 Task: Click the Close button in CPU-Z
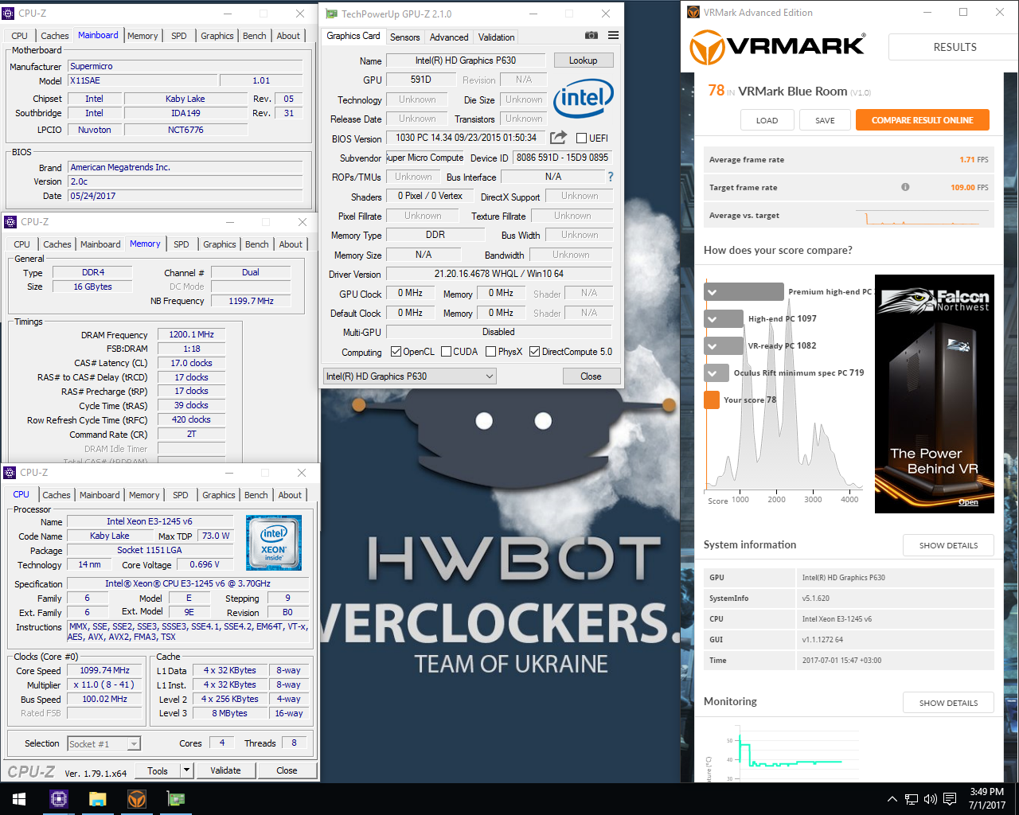[x=287, y=770]
